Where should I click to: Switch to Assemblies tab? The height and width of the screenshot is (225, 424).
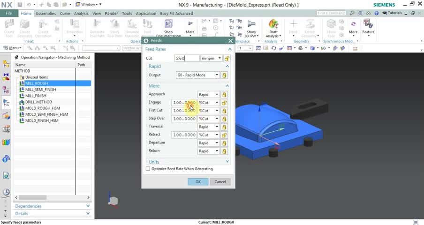tap(45, 14)
